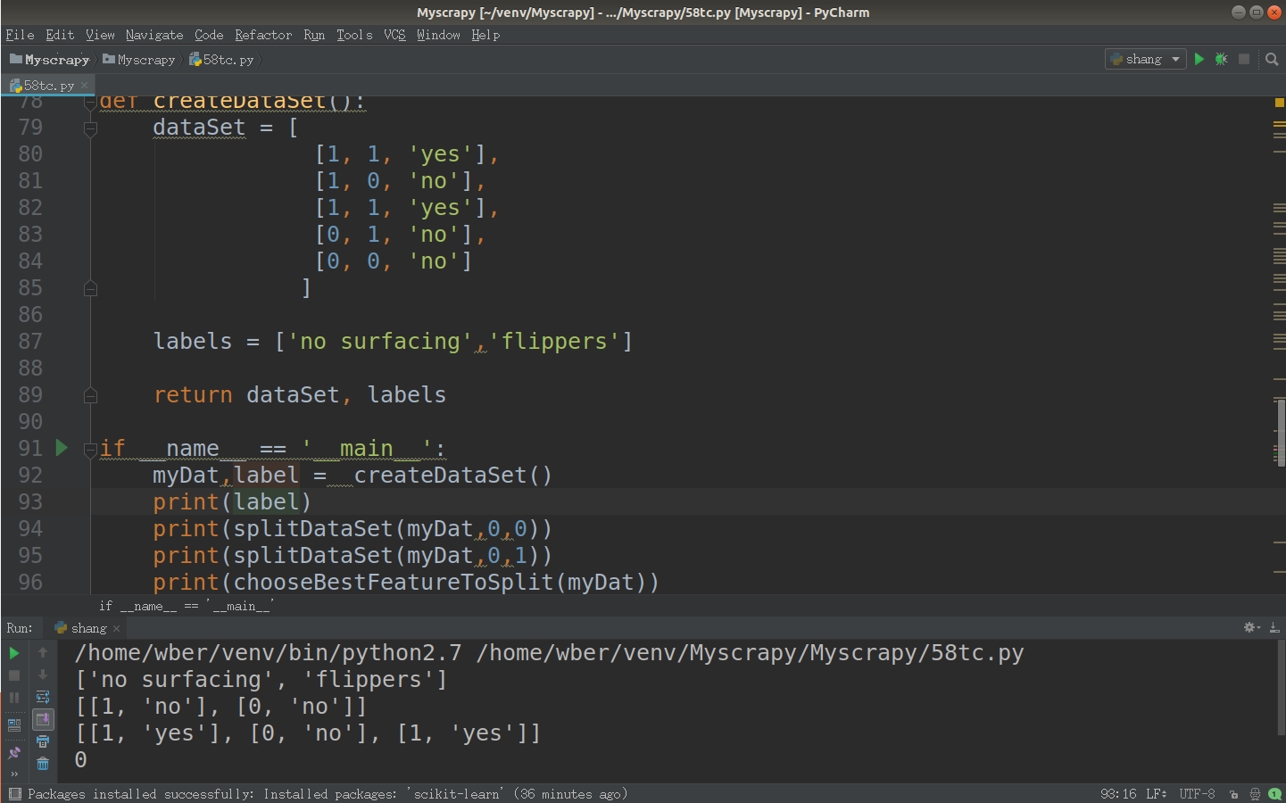
Task: Toggle the file read-only lock icon
Action: pyautogui.click(x=1233, y=794)
